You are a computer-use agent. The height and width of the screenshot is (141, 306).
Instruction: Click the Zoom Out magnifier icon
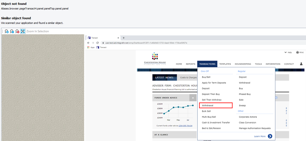(x=12, y=31)
